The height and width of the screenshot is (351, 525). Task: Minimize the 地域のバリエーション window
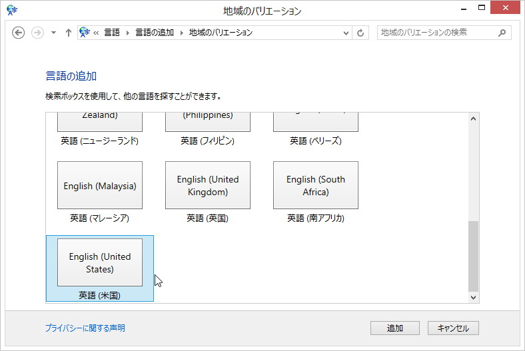click(464, 9)
